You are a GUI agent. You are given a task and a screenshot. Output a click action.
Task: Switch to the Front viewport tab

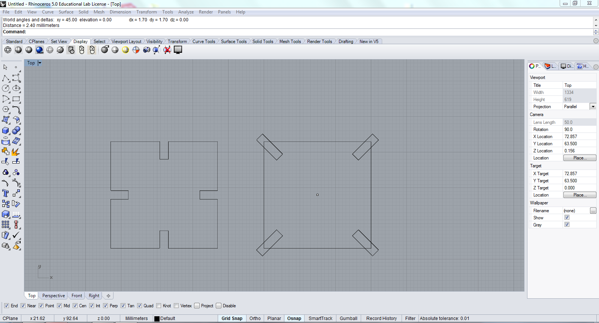point(77,296)
